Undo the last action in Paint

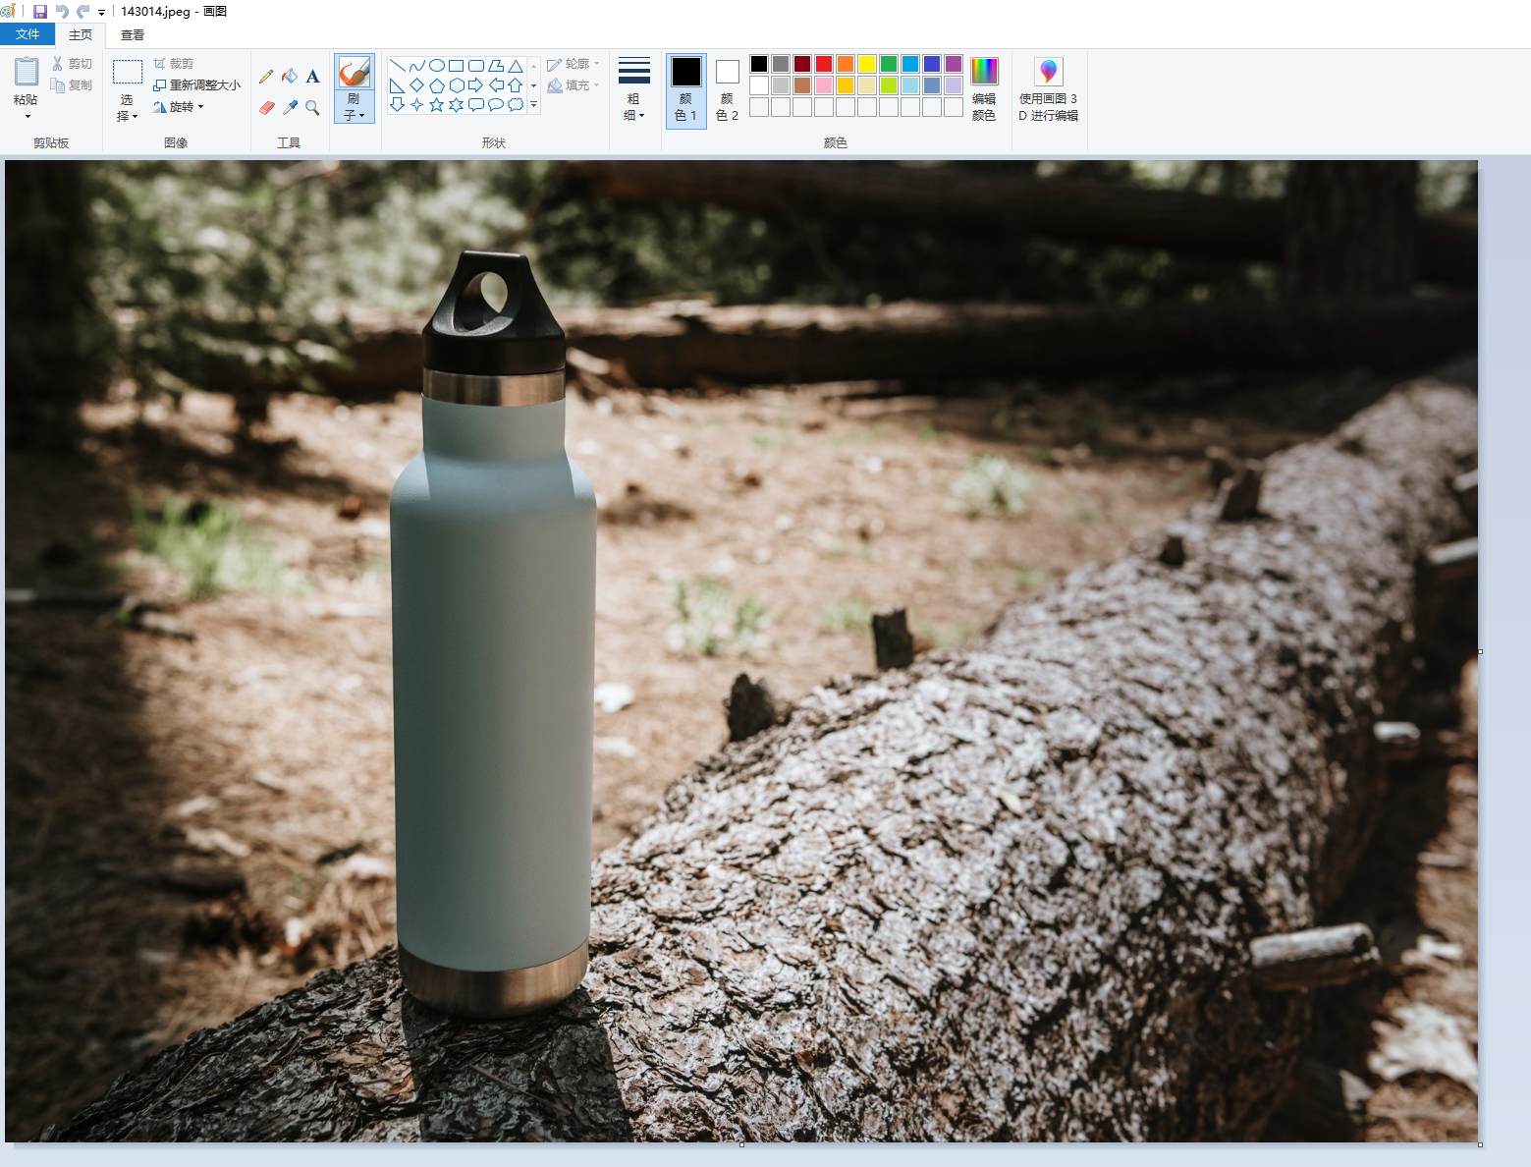pos(62,12)
